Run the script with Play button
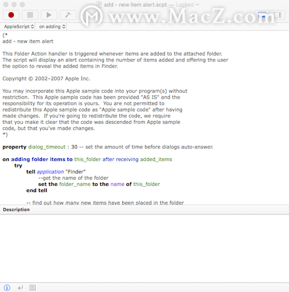 pos(49,15)
